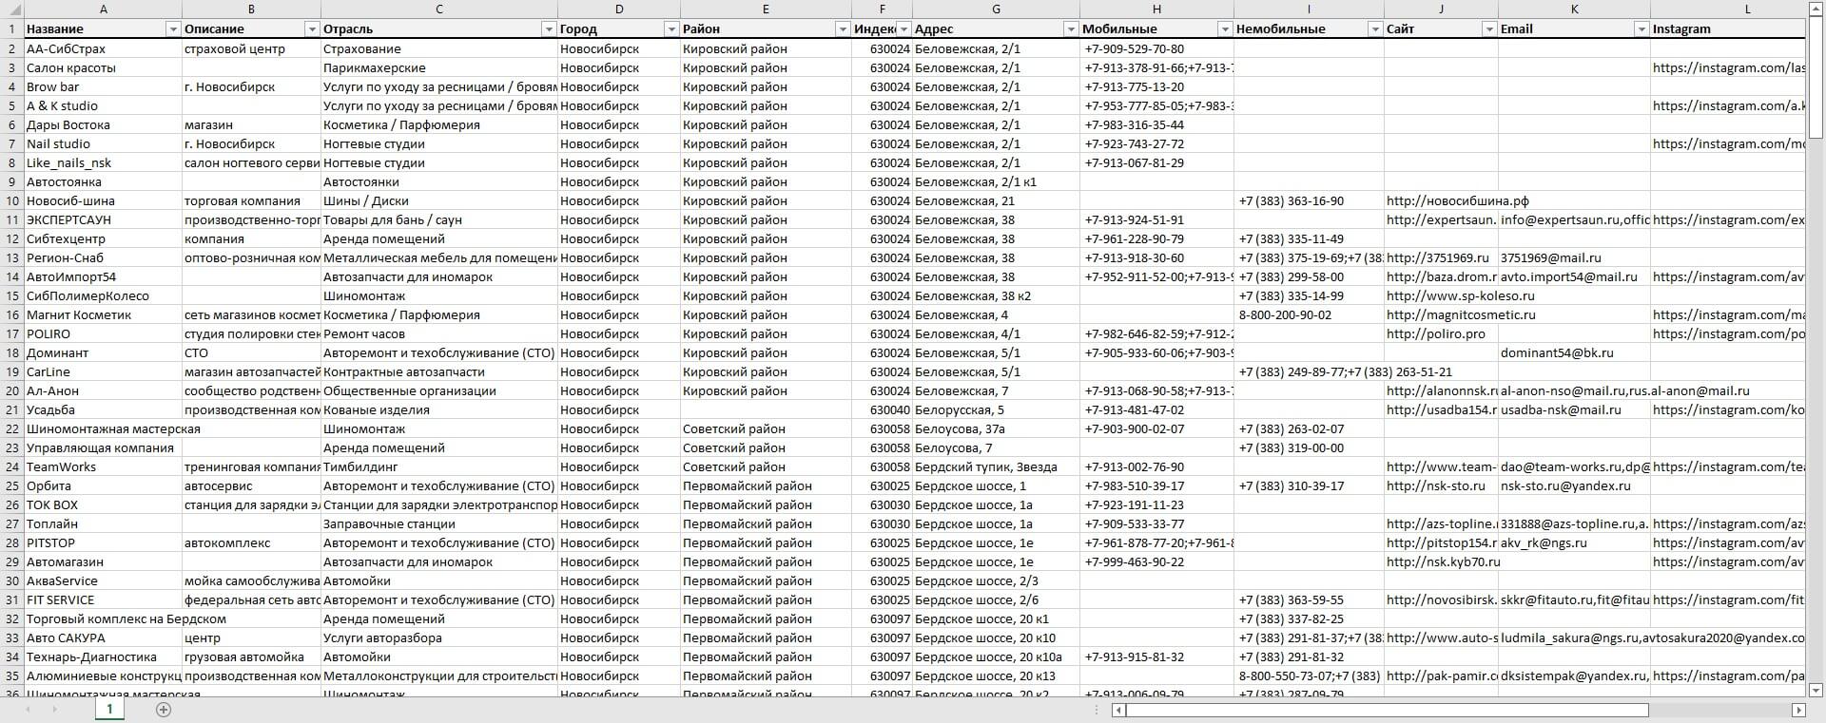Click cell 'Новосиб-шина'
This screenshot has width=1826, height=723.
[103, 200]
